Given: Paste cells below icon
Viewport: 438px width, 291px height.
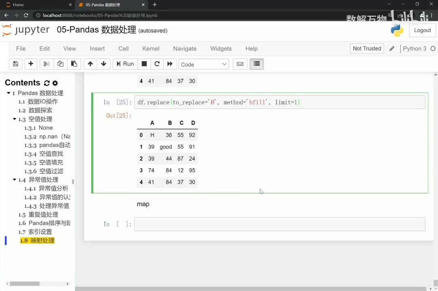Looking at the screenshot, I should point(74,64).
